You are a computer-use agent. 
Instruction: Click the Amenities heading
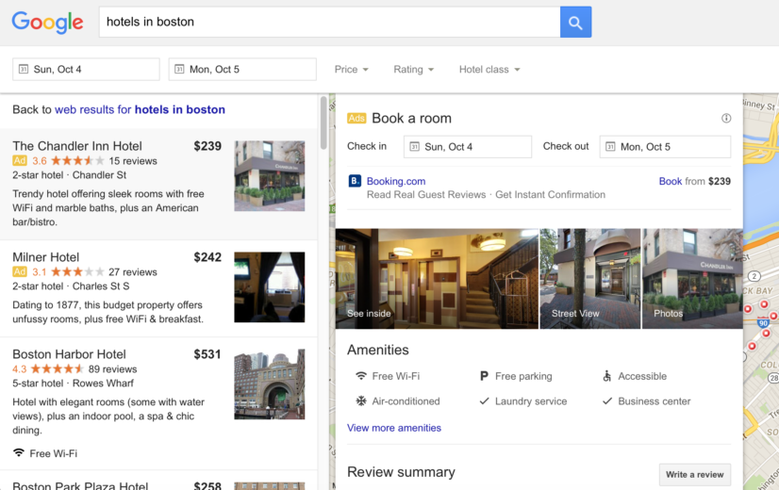pos(377,350)
